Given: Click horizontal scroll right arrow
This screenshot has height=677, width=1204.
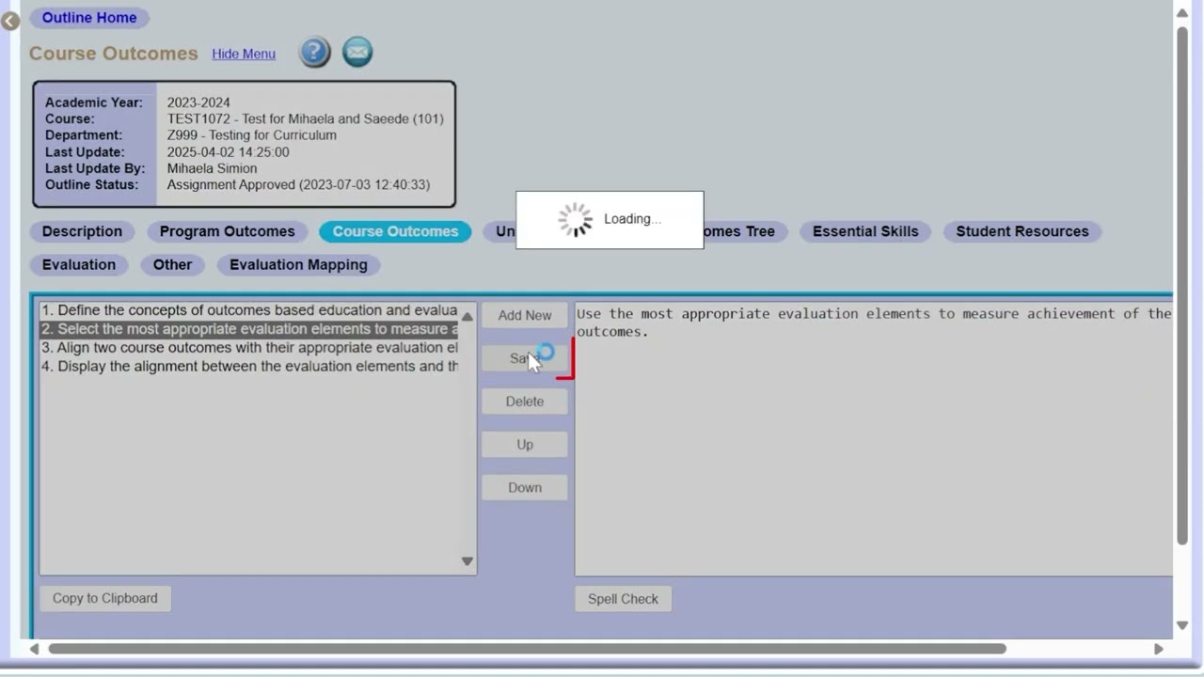Looking at the screenshot, I should coord(1158,649).
